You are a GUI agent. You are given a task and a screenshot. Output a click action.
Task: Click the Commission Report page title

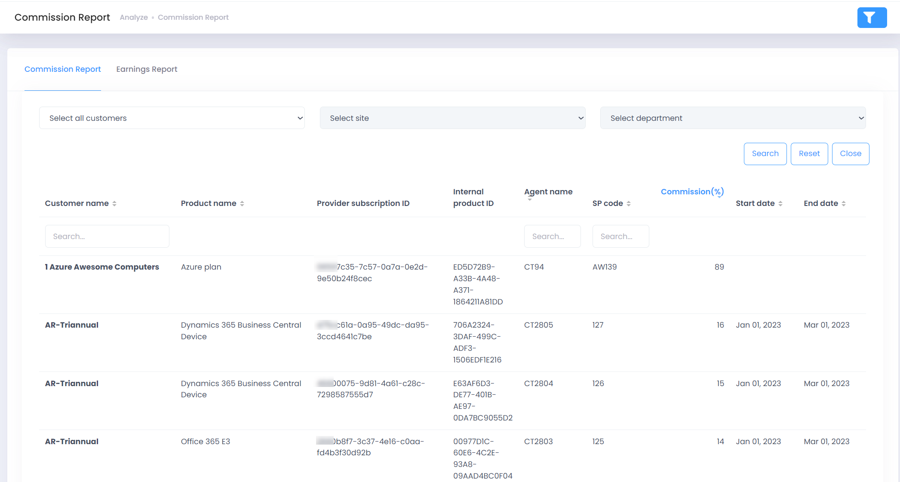tap(62, 17)
